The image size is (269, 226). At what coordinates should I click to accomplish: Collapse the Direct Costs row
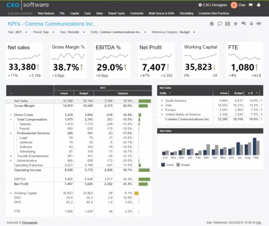(x=11, y=115)
